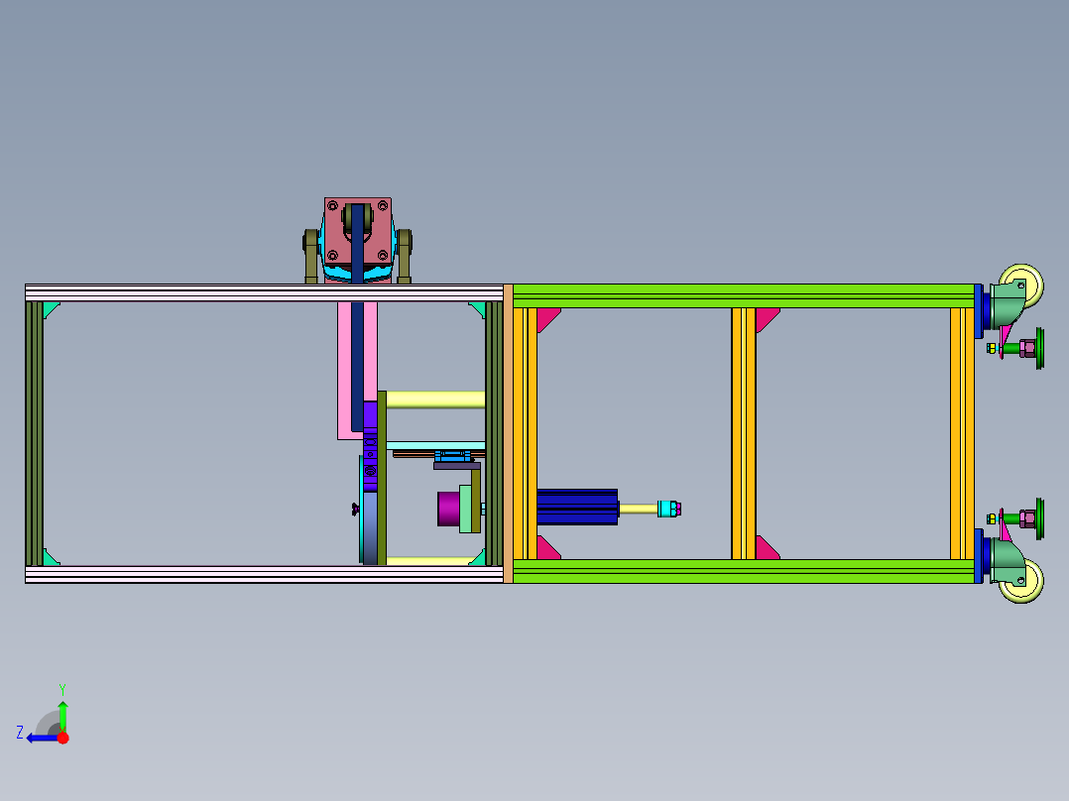Select the top white profile of left frame
Image resolution: width=1069 pixels, height=801 pixels.
click(x=265, y=293)
